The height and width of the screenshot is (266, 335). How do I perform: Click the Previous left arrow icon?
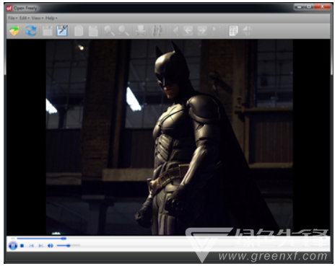pos(188,31)
